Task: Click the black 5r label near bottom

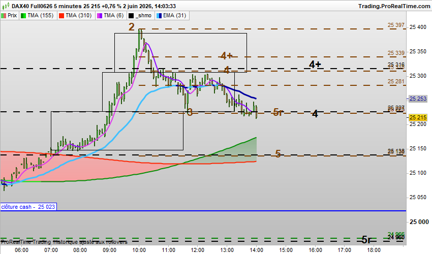Action: point(366,240)
